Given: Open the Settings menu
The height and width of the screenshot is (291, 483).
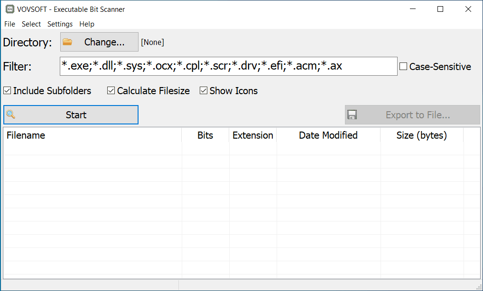Looking at the screenshot, I should pos(60,24).
